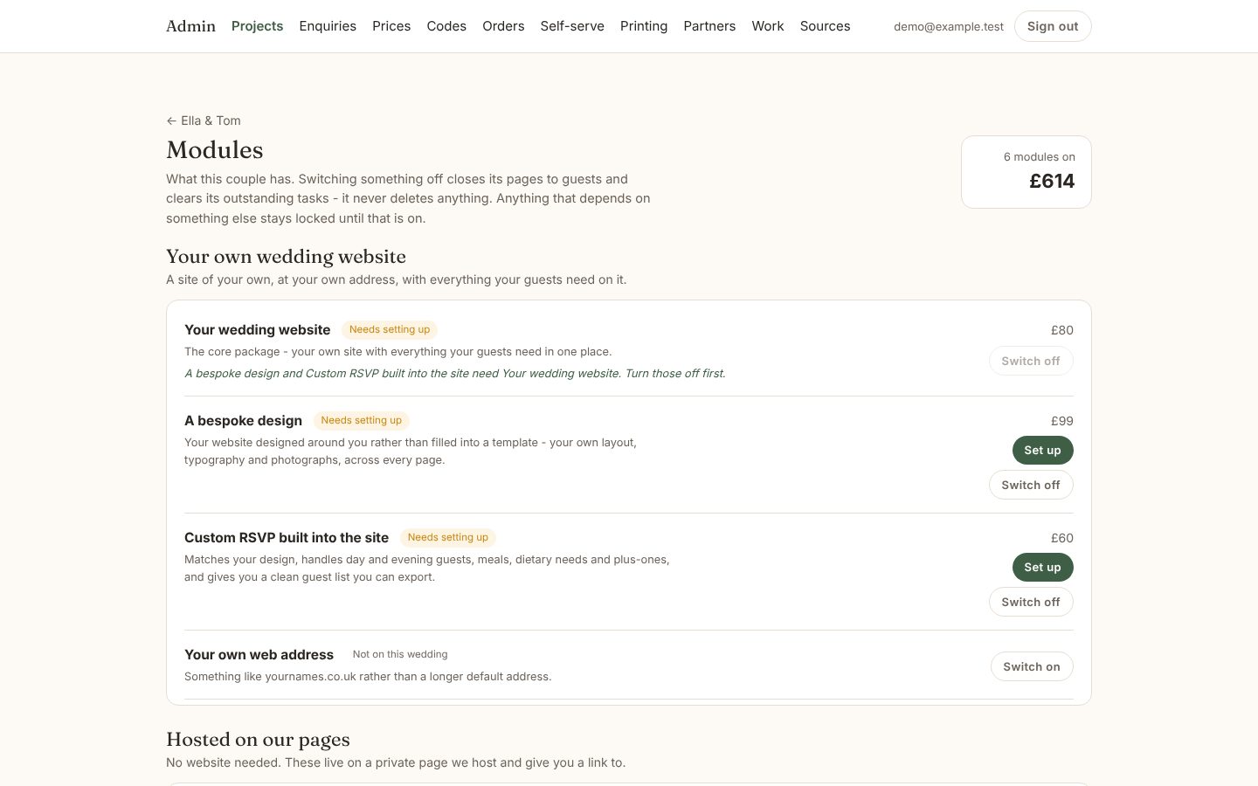Navigate to Orders

(x=503, y=26)
